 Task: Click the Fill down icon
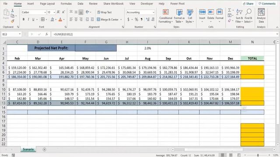pos(230,16)
